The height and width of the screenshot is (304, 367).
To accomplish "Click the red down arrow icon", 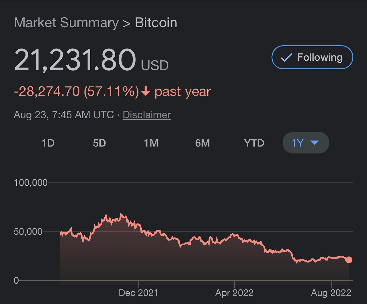I will point(146,92).
